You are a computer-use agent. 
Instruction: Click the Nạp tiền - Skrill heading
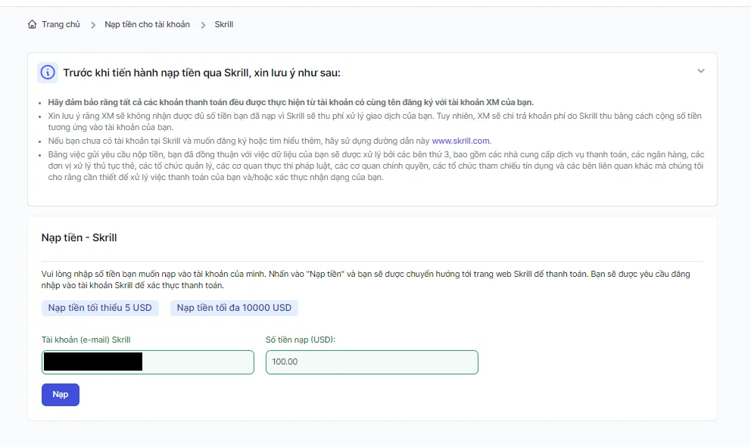click(x=79, y=237)
